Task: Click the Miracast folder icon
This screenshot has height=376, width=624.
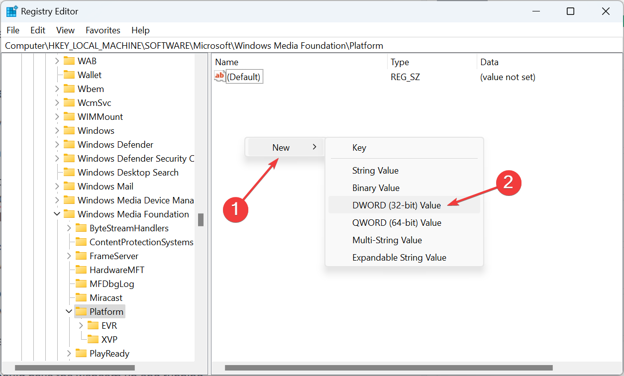Action: 81,298
